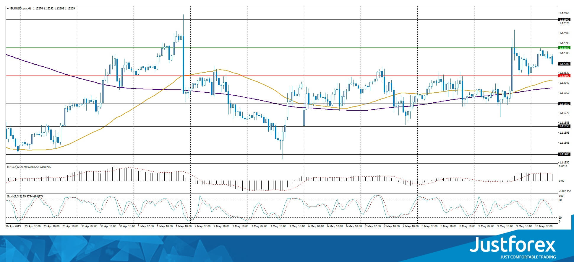This screenshot has width=574, height=262.
Task: Click the 9 May 10:00 time label
Action: pos(505,226)
